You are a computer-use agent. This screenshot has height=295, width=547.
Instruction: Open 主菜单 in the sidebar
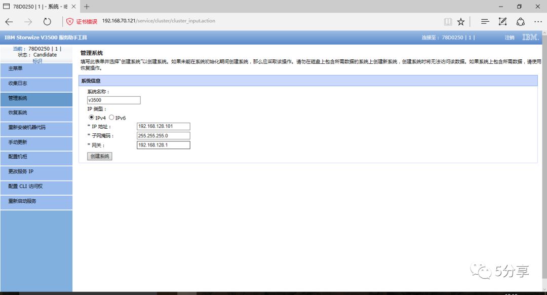coord(36,70)
